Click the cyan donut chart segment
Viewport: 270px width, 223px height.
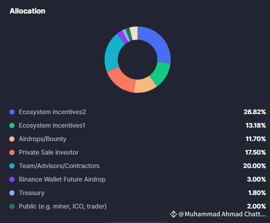tap(112, 54)
